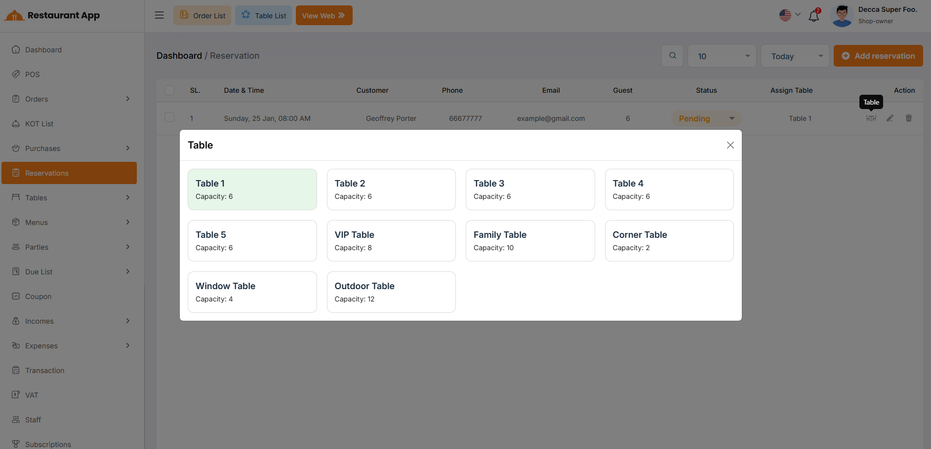Image resolution: width=931 pixels, height=449 pixels.
Task: Click the user profile avatar
Action: click(842, 16)
